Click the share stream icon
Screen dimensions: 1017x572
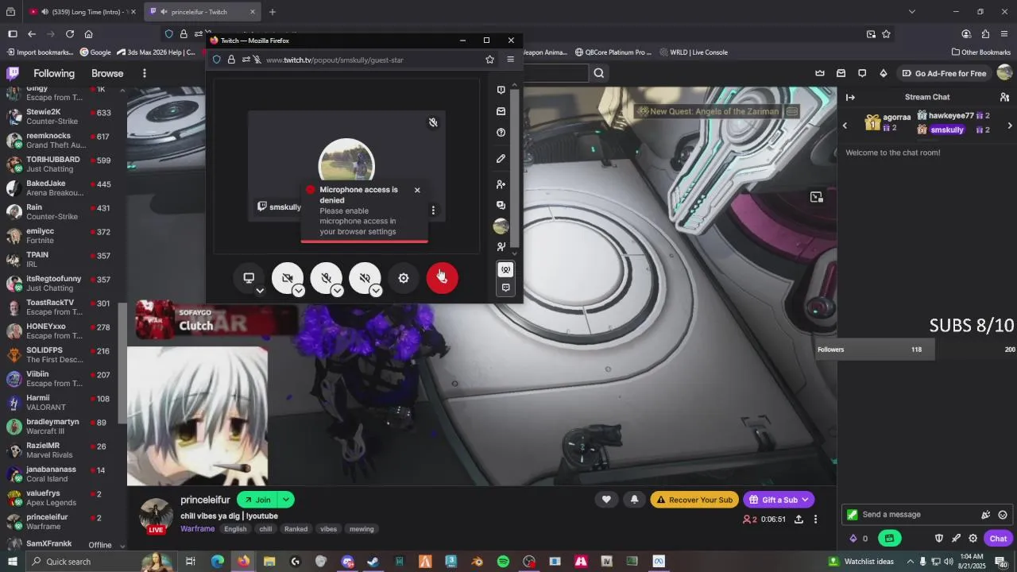[799, 520]
